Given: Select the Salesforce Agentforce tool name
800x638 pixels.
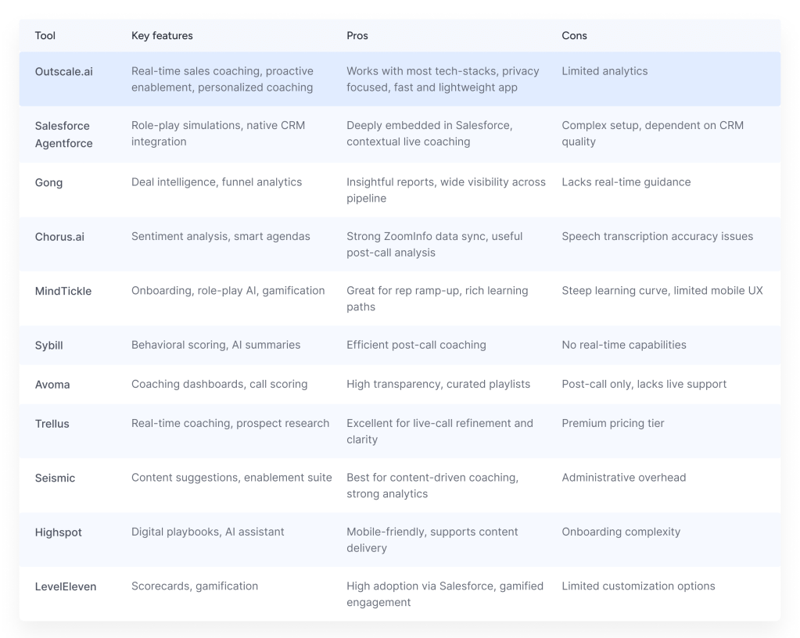Looking at the screenshot, I should tap(64, 134).
